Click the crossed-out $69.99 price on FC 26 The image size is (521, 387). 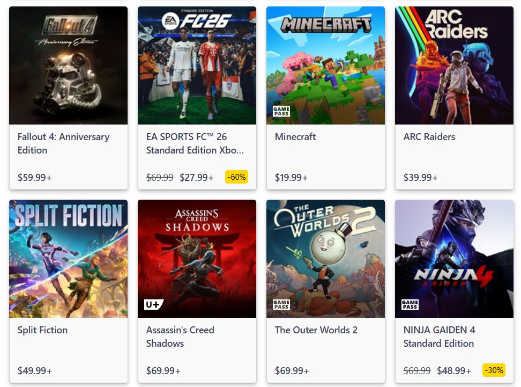tap(159, 177)
